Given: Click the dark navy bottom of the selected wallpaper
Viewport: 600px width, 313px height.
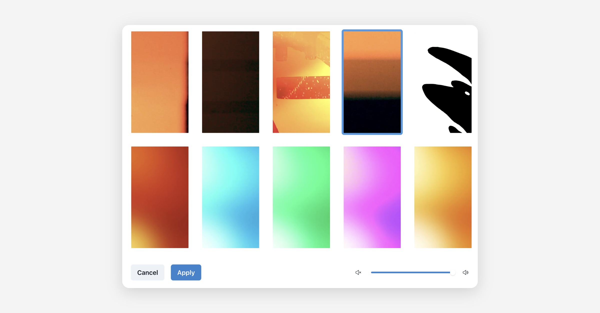Looking at the screenshot, I should (372, 116).
